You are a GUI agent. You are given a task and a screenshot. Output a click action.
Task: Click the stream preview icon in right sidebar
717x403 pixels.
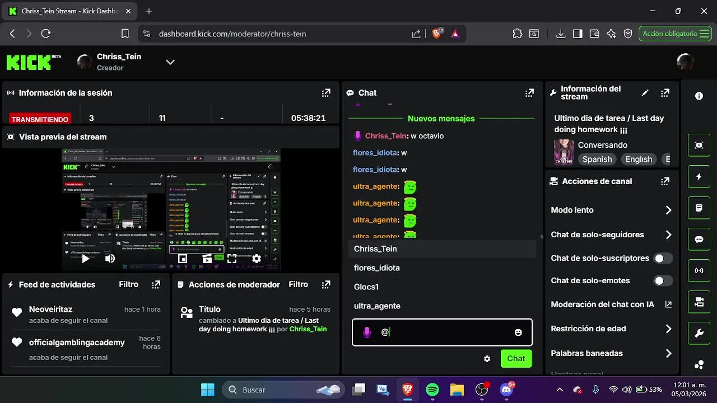pyautogui.click(x=699, y=145)
